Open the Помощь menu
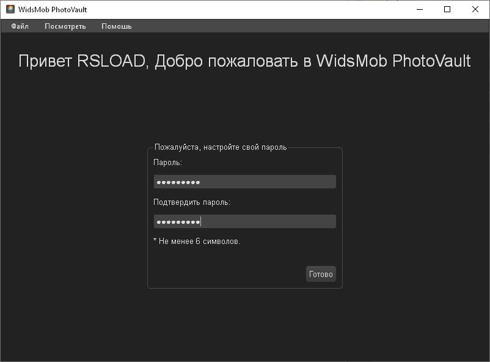This screenshot has width=490, height=362. (x=116, y=26)
